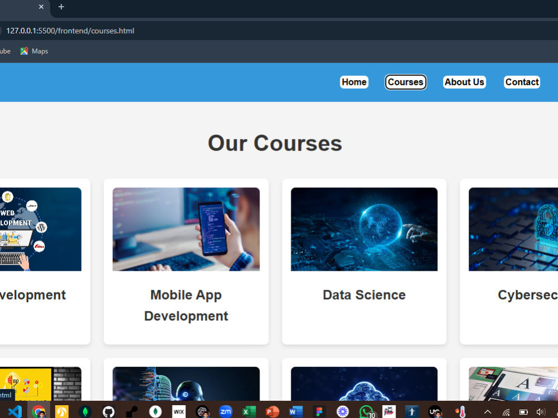Viewport: 558px width, 418px height.
Task: Open the Web Development course image
Action: click(x=41, y=229)
